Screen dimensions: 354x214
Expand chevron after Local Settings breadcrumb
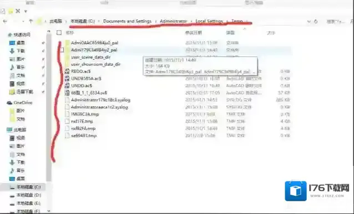(227, 22)
